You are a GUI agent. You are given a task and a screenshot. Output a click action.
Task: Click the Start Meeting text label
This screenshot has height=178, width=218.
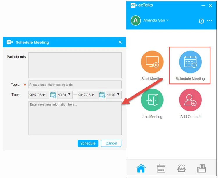pyautogui.click(x=152, y=79)
